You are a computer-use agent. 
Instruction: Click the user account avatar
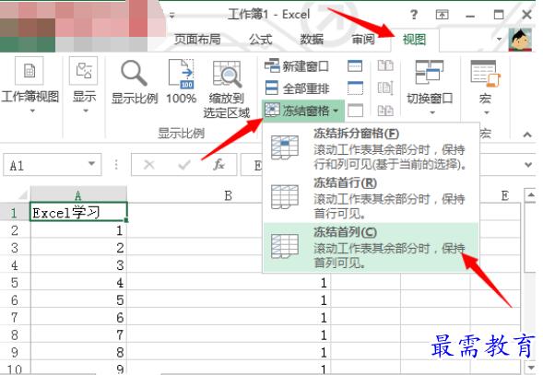(x=520, y=40)
